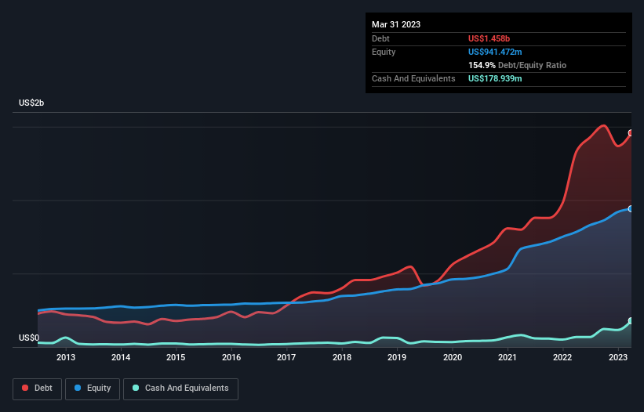This screenshot has height=412, width=644.
Task: Click the Equity label in tooltip
Action: tap(384, 52)
